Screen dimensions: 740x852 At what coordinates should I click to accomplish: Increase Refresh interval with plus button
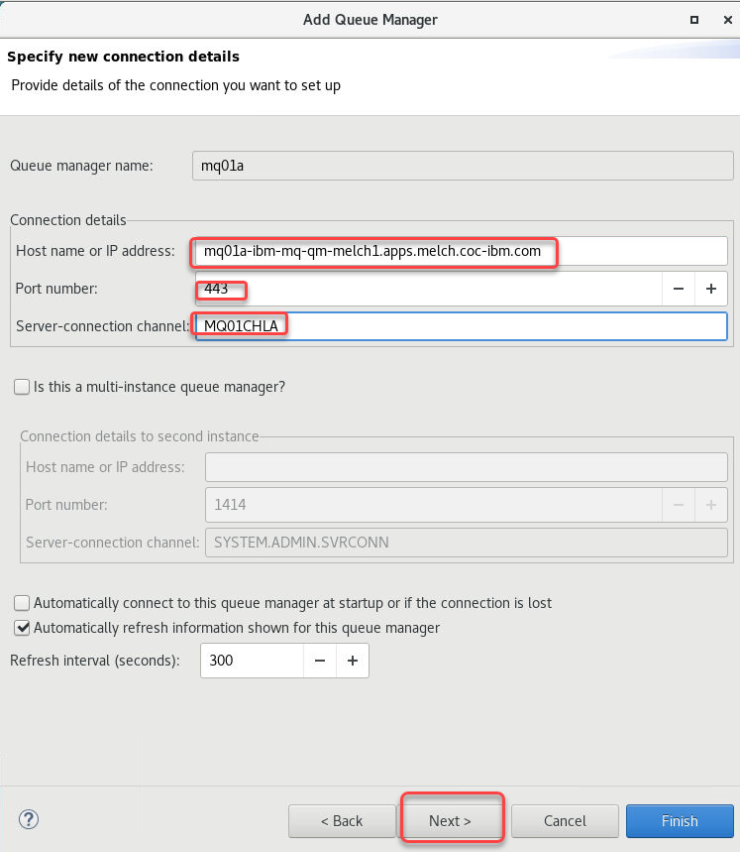tap(352, 660)
